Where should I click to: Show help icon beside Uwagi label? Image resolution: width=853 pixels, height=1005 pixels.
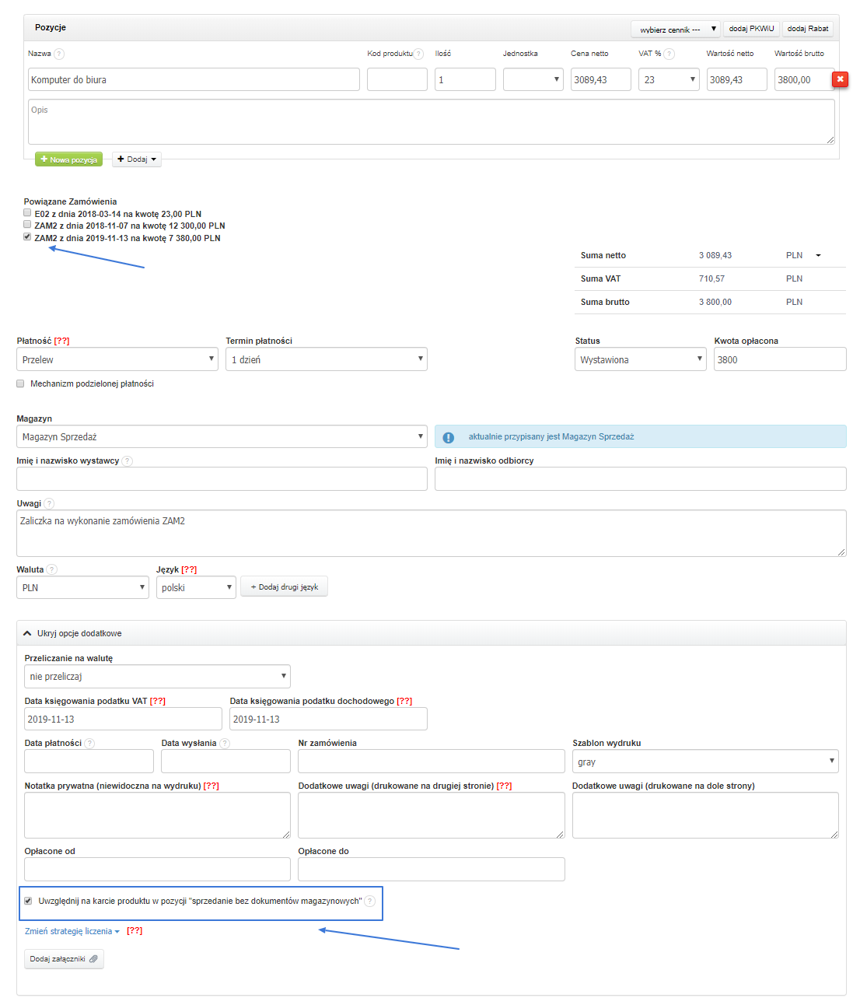[x=49, y=503]
